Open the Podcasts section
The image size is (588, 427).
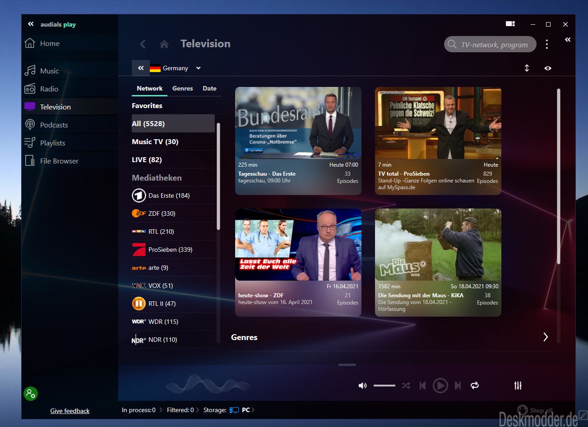click(x=70, y=125)
